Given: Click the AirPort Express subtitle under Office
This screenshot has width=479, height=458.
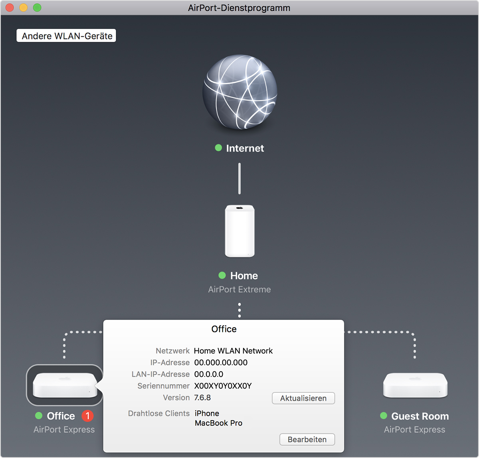Looking at the screenshot, I should [x=64, y=430].
